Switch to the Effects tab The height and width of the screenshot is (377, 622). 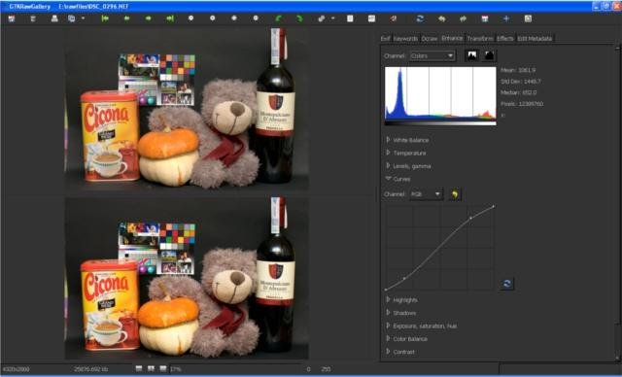point(505,39)
